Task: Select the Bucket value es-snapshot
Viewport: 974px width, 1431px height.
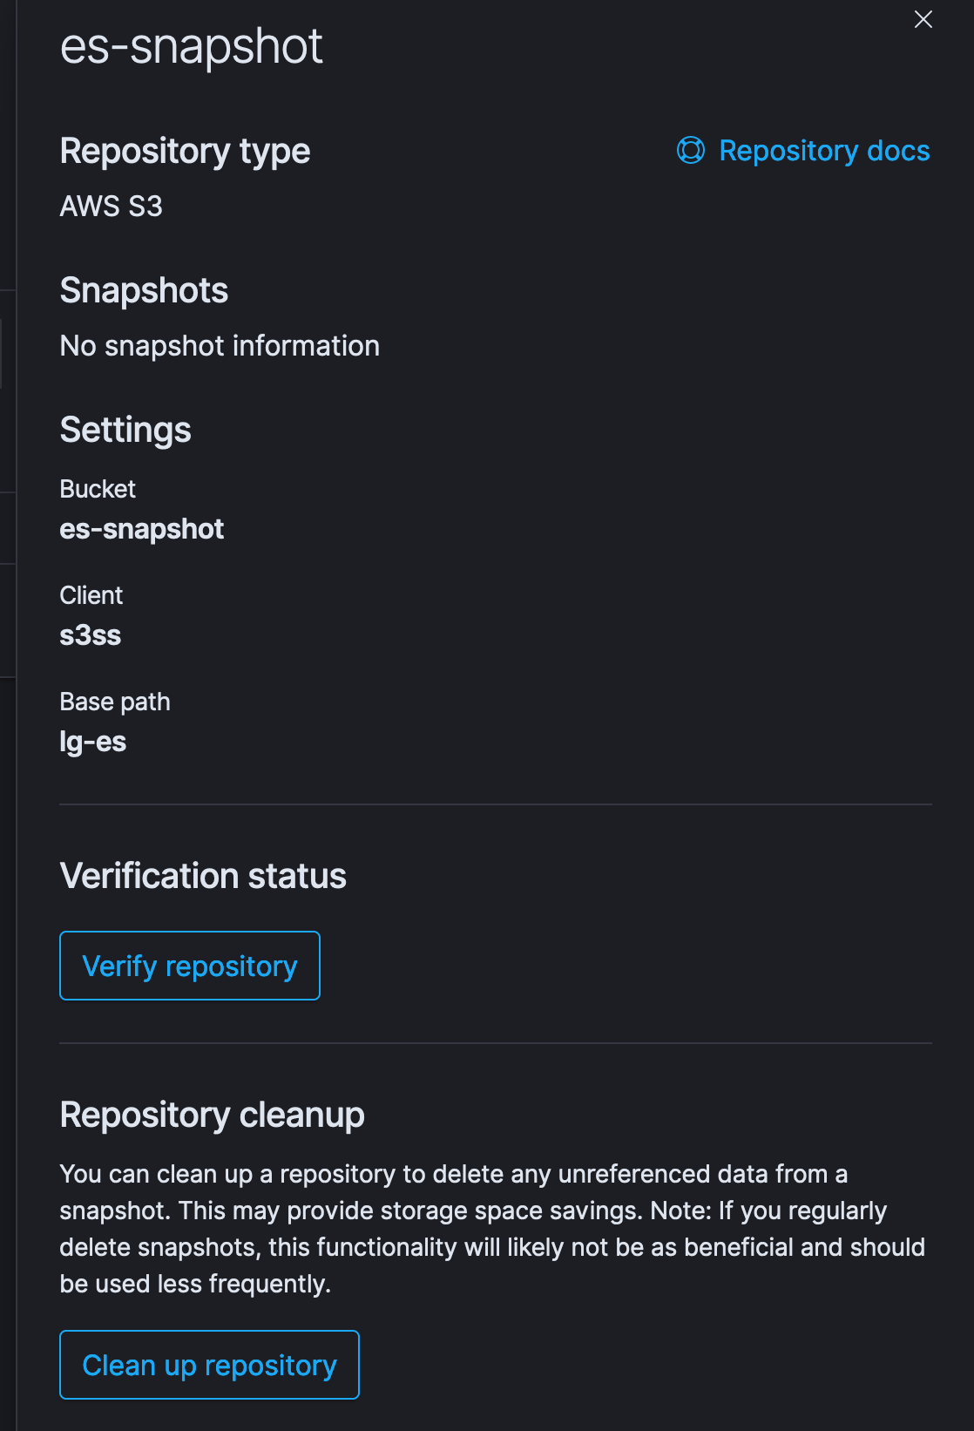Action: (x=142, y=528)
